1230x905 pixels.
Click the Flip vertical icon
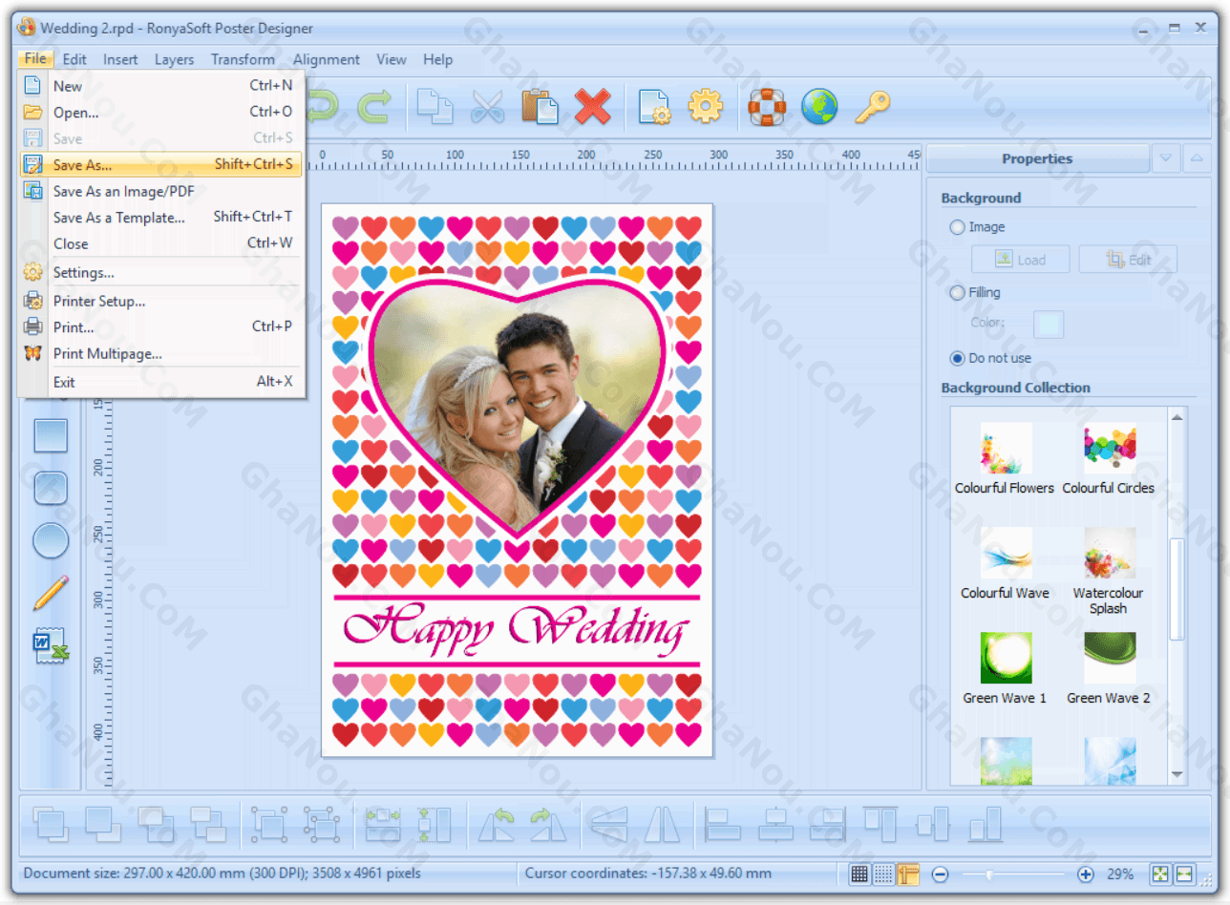tap(608, 824)
